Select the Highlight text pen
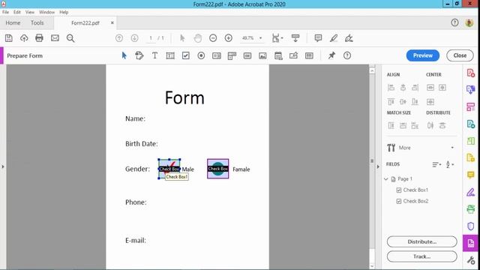This screenshot has width=480, height=270. point(333,38)
